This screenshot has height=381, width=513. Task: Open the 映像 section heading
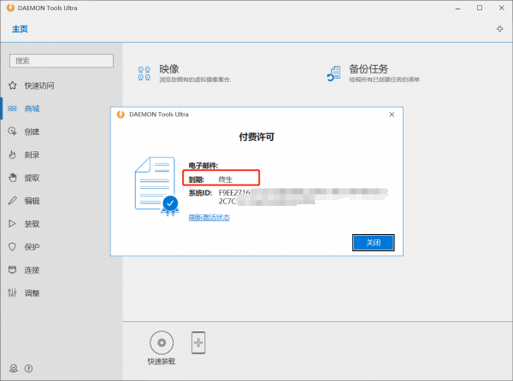click(169, 69)
